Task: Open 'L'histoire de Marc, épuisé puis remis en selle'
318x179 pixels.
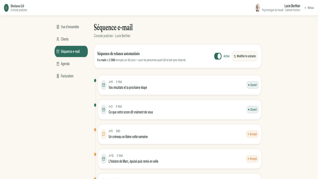Action: click(x=180, y=159)
